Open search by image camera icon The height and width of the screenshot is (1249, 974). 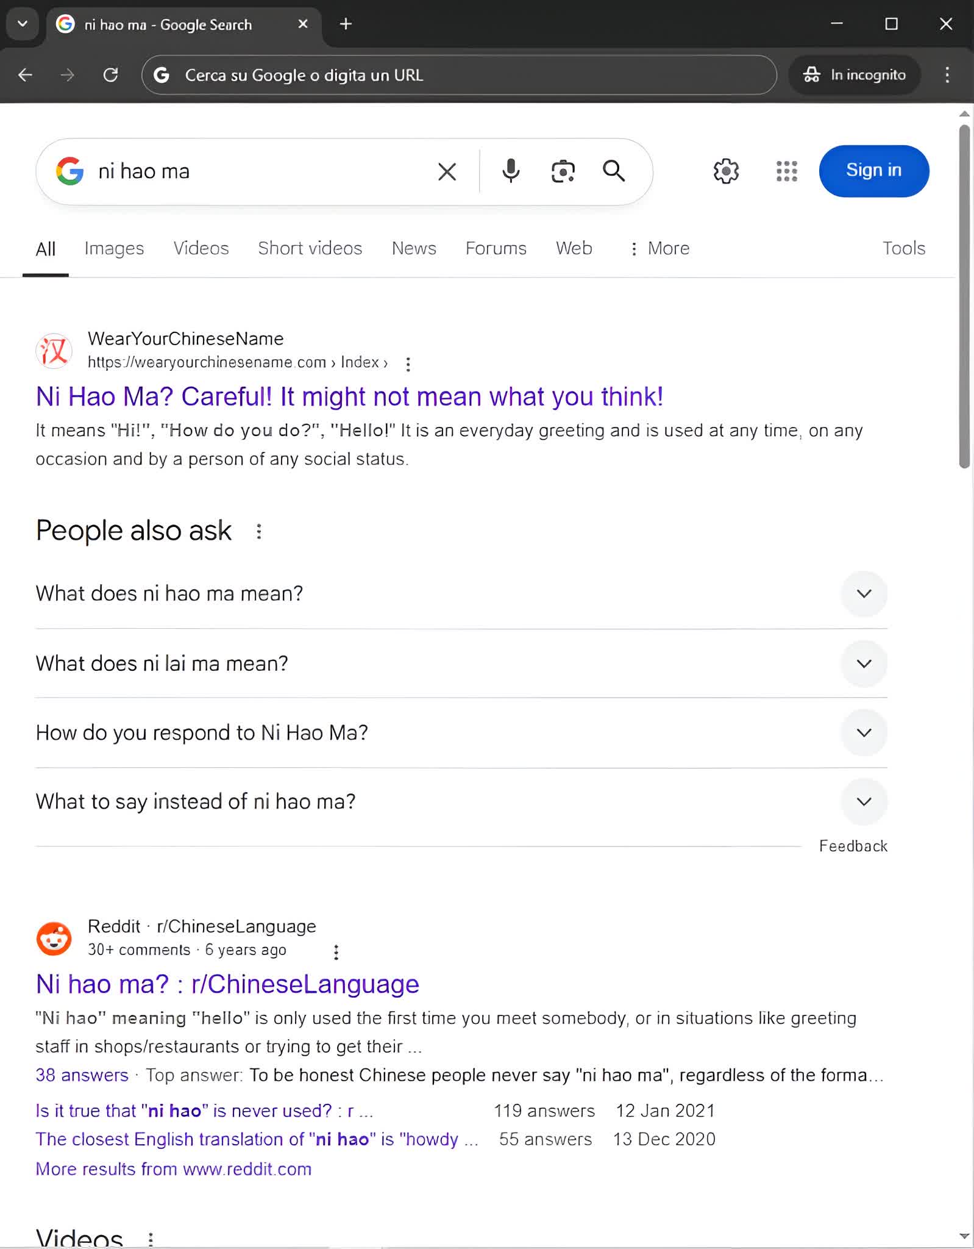(x=563, y=171)
